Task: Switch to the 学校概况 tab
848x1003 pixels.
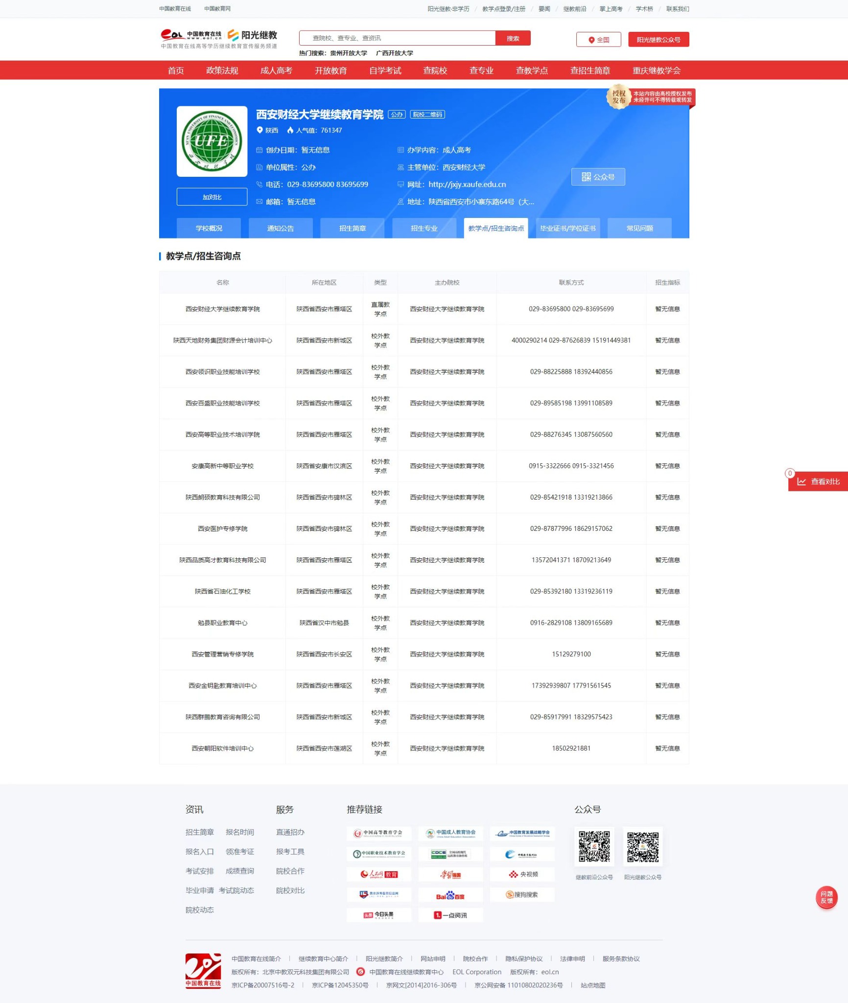Action: [x=209, y=228]
